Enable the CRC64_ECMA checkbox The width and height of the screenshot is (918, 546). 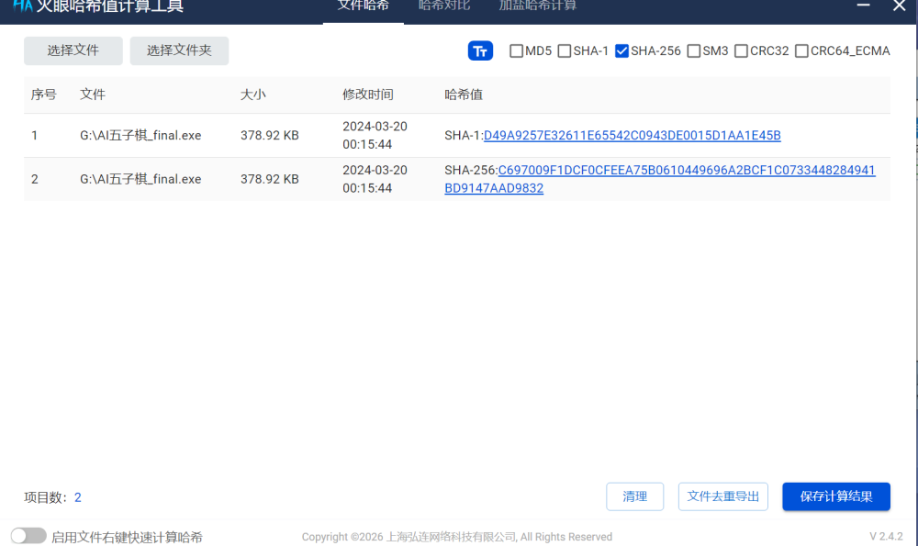pos(802,51)
